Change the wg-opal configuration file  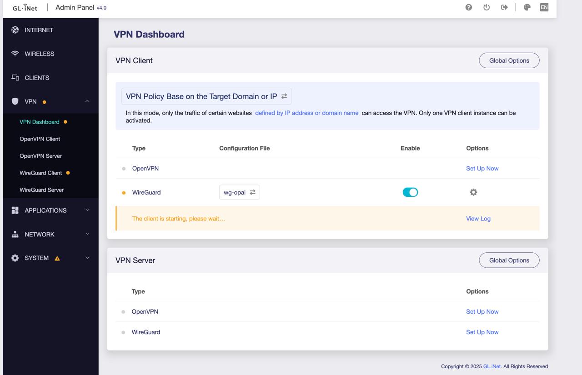pos(239,192)
